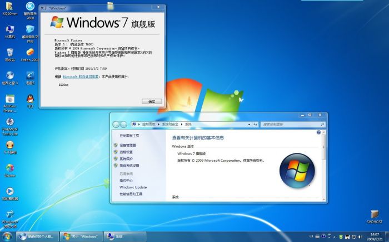
Task: Click OK (确定) in About Windows dialog
Action: pyautogui.click(x=152, y=101)
